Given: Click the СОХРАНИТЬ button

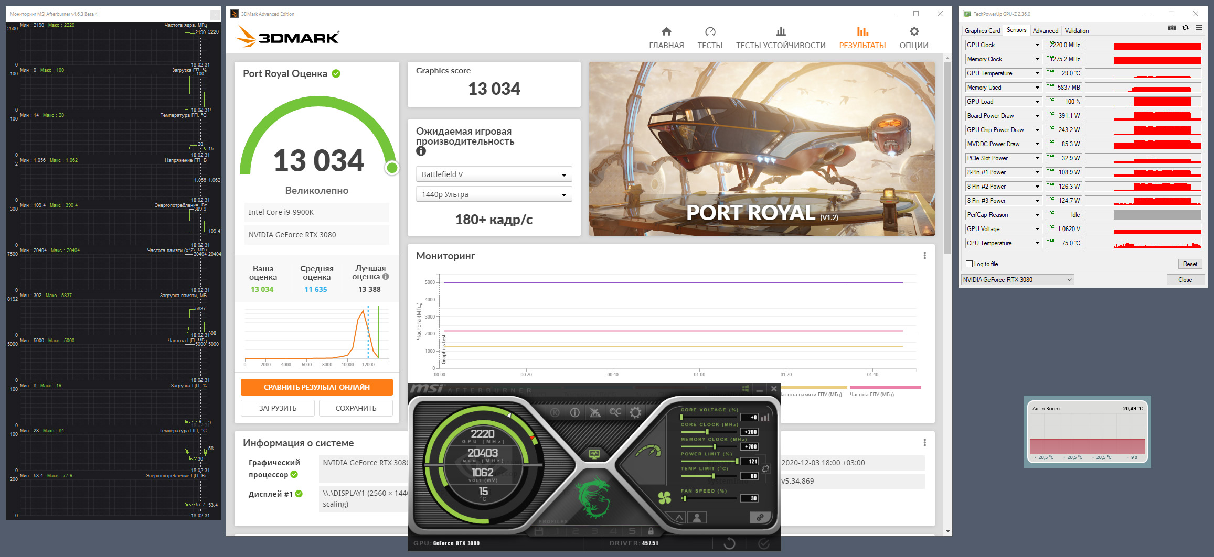Looking at the screenshot, I should point(356,408).
